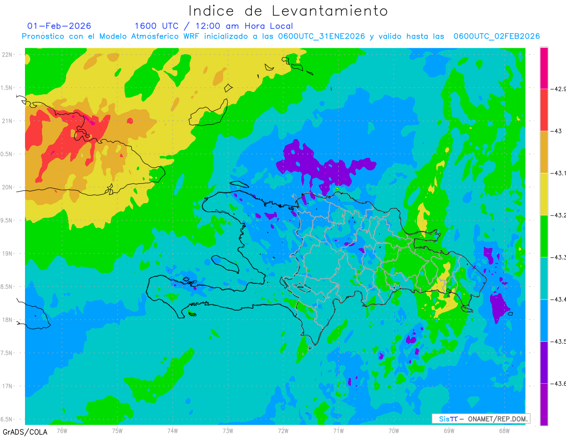Click the "Indice de Levantamiento" title
Screen dimensions: 566x437
(x=288, y=11)
